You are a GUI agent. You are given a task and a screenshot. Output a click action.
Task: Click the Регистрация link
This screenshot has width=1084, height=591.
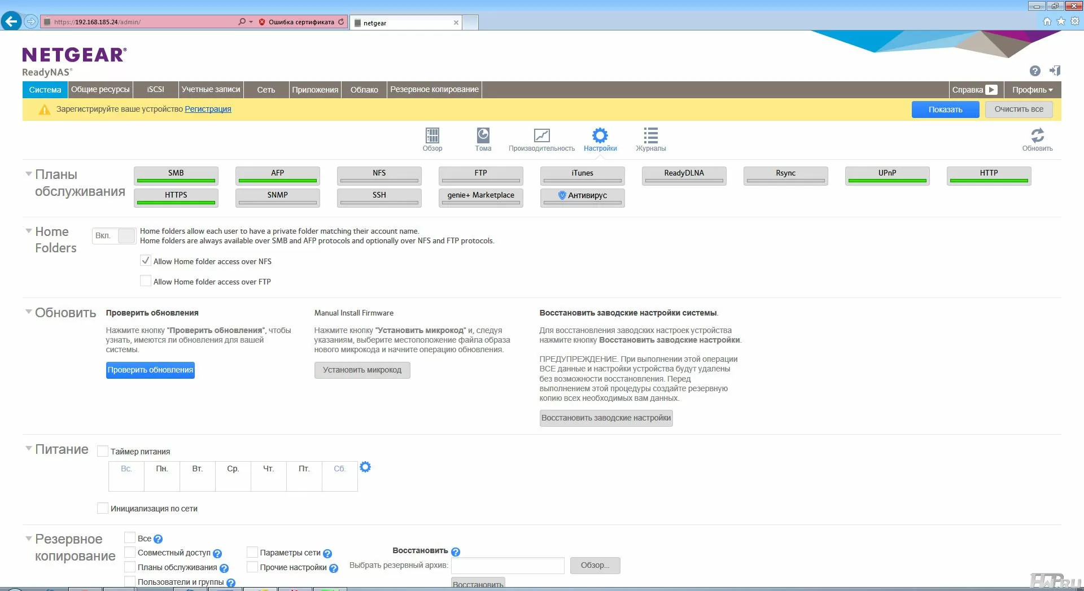[208, 109]
